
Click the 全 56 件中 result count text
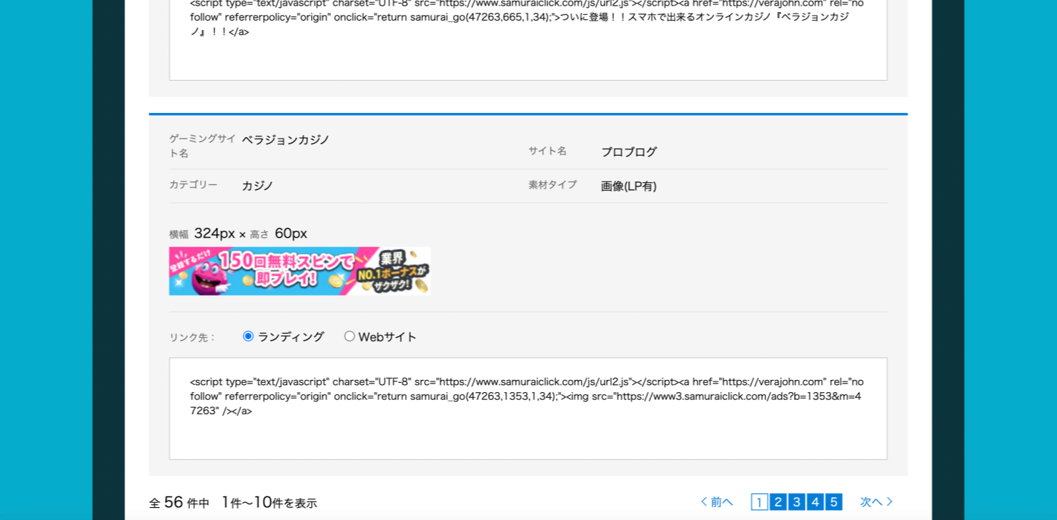(x=179, y=503)
